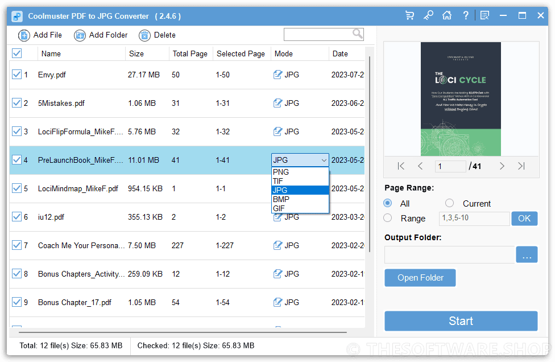Viewport: 555px width, 362px height.
Task: Click the current page number field
Action: 450,166
